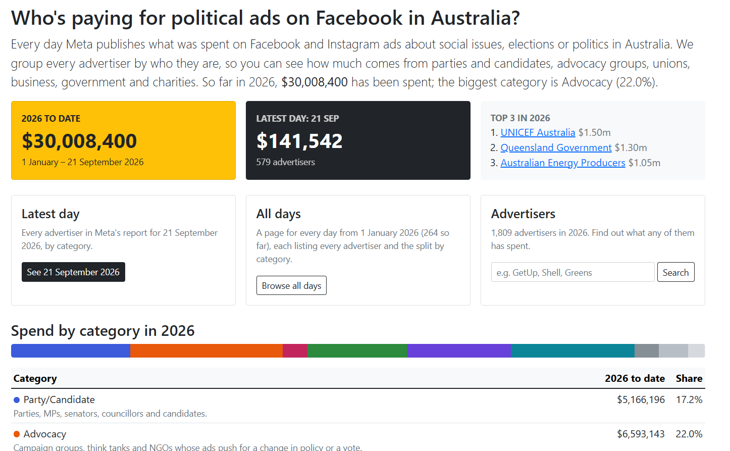This screenshot has width=730, height=451.
Task: Click the Share column header
Action: (x=689, y=378)
